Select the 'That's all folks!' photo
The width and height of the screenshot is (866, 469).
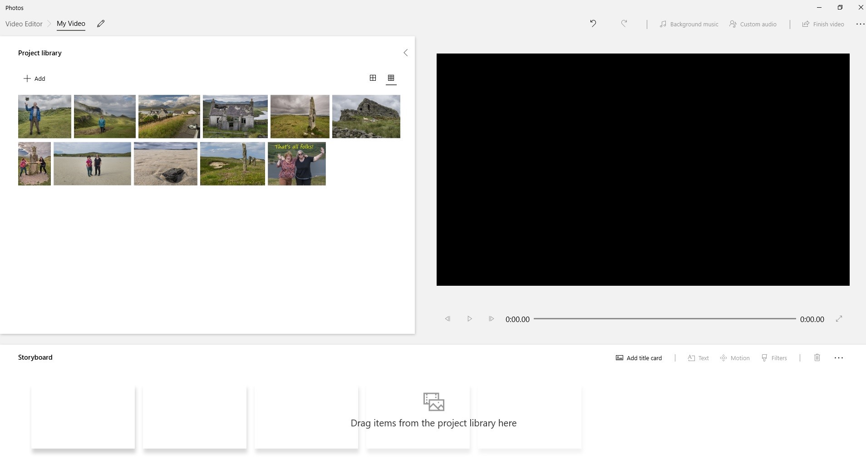296,164
